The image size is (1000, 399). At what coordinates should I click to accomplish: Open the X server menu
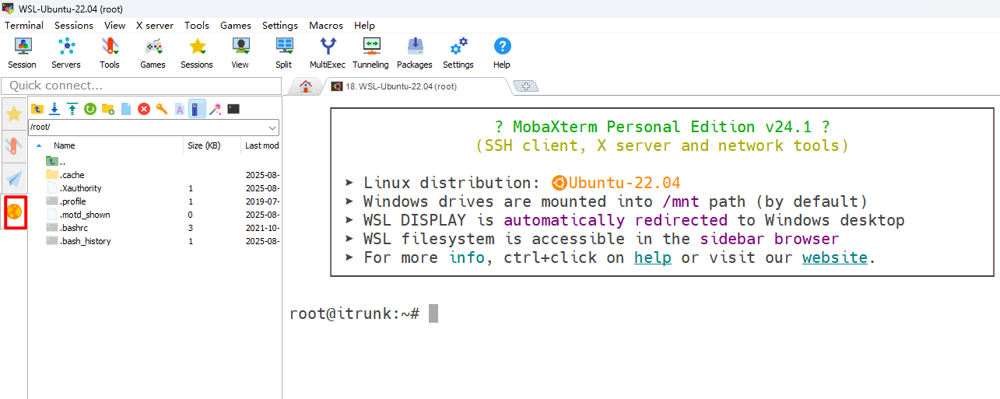(x=156, y=25)
